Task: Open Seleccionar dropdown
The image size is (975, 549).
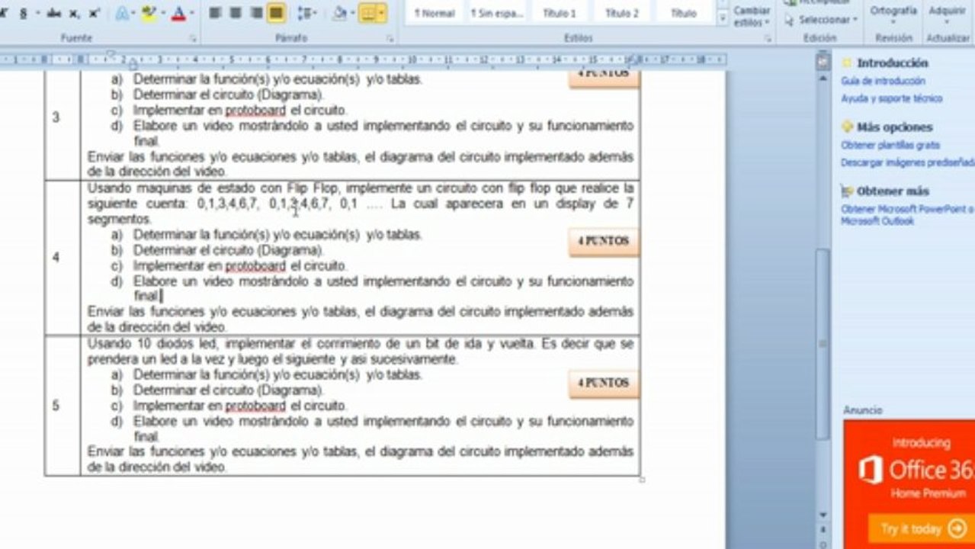Action: pos(822,19)
